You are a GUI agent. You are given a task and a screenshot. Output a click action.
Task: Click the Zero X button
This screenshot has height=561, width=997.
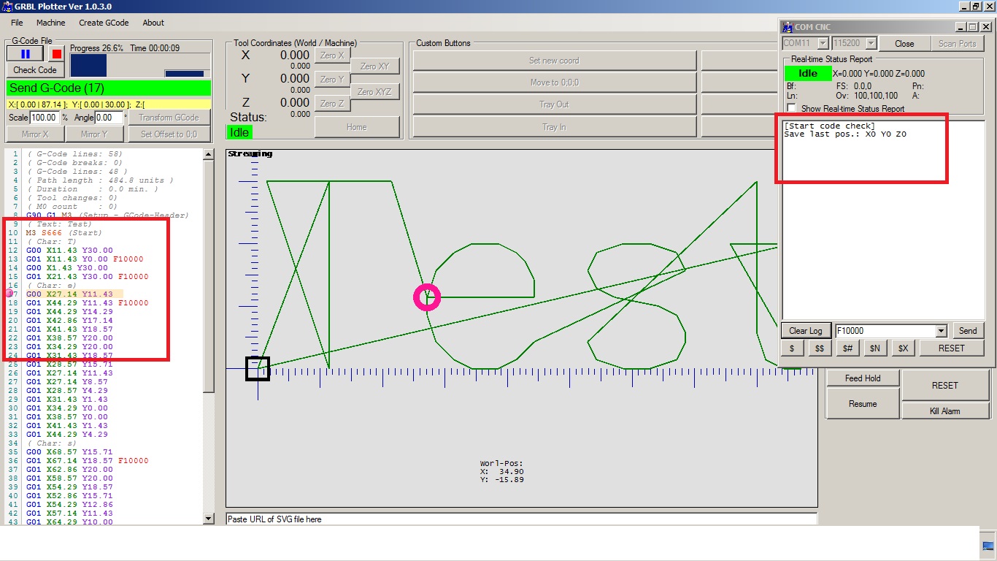pos(333,56)
